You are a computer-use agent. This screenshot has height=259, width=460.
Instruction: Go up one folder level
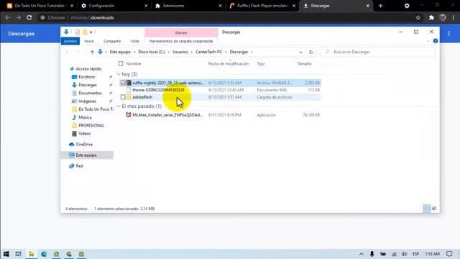point(92,52)
